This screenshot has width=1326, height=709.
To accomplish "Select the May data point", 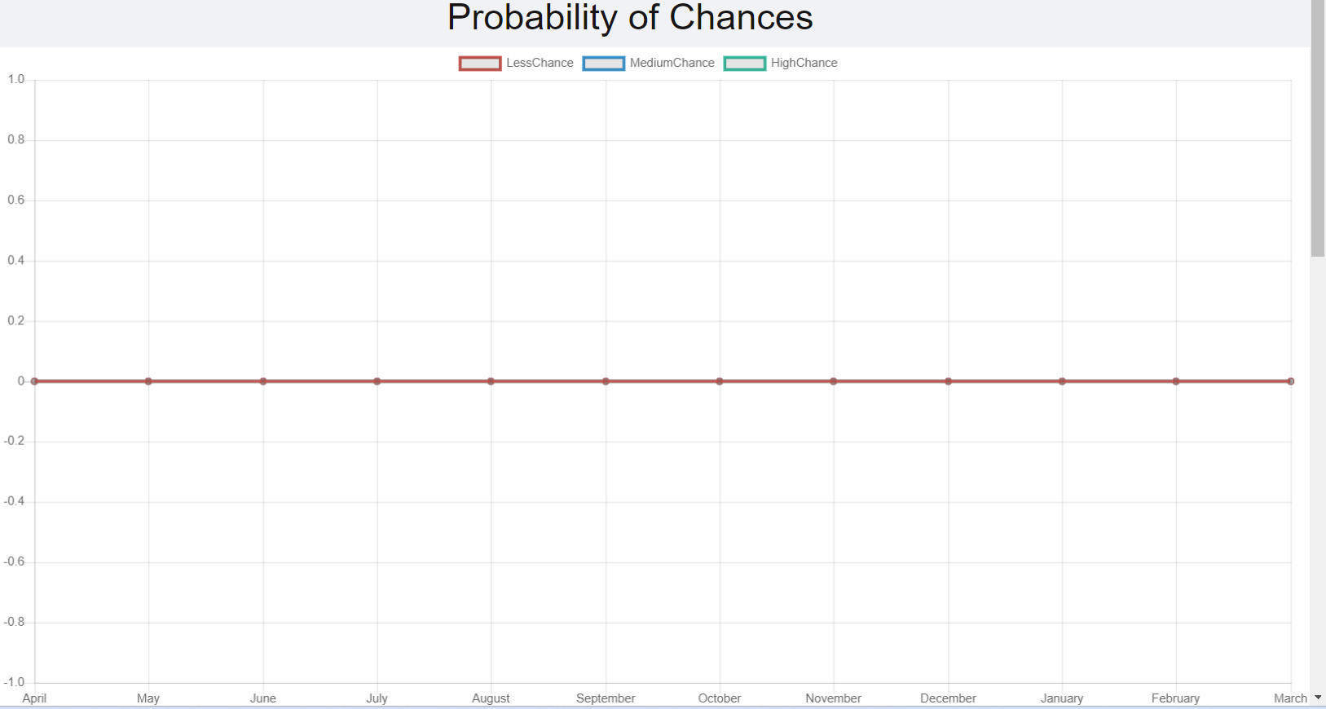I will click(x=148, y=381).
